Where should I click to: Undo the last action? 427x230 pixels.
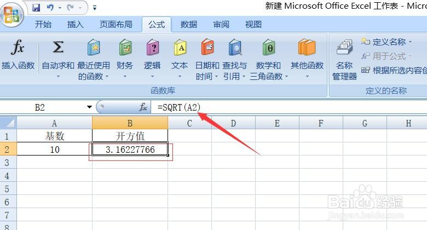(50, 7)
